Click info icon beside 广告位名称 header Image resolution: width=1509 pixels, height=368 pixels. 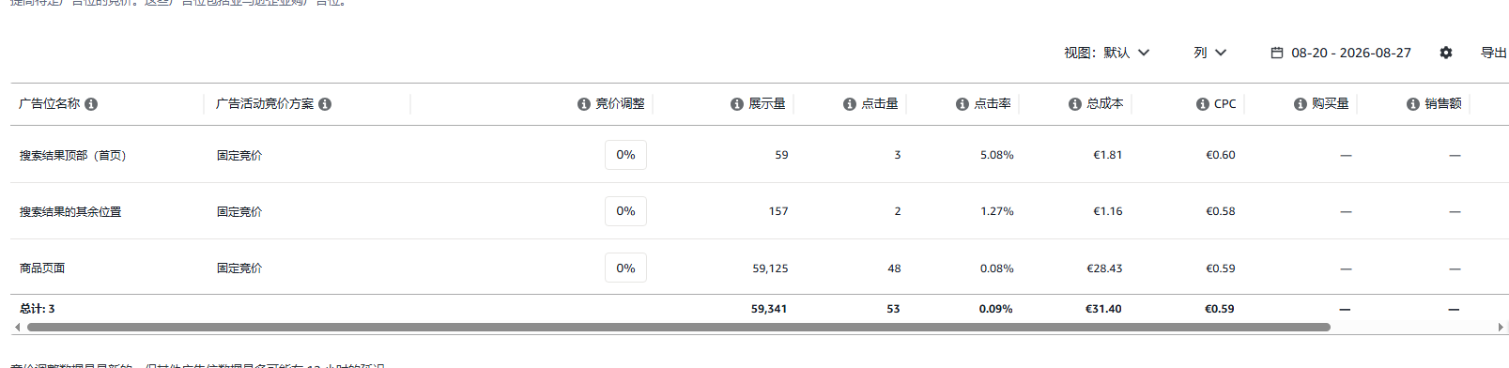pos(91,104)
